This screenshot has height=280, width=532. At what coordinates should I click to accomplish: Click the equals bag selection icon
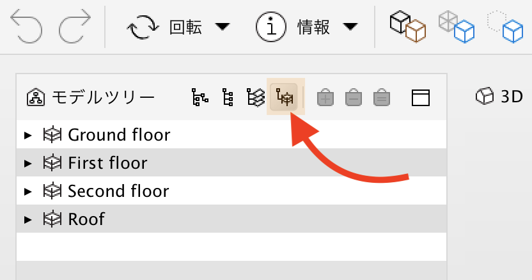pyautogui.click(x=382, y=98)
